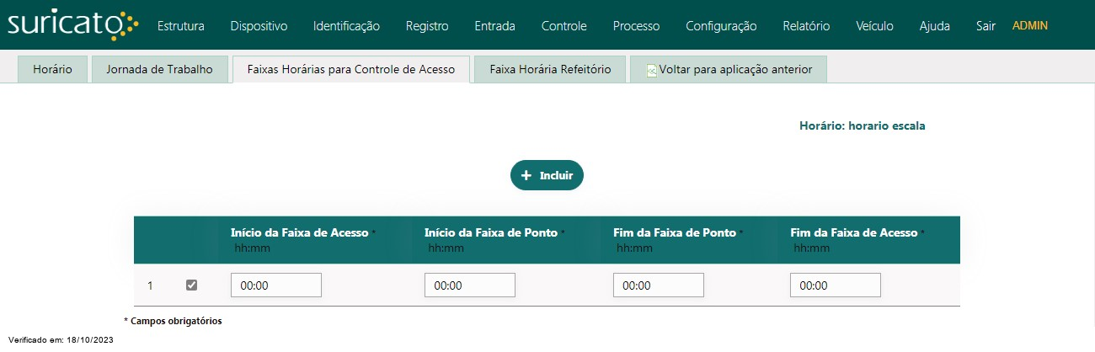The width and height of the screenshot is (1095, 352).
Task: Open the Relatório menu
Action: (806, 26)
